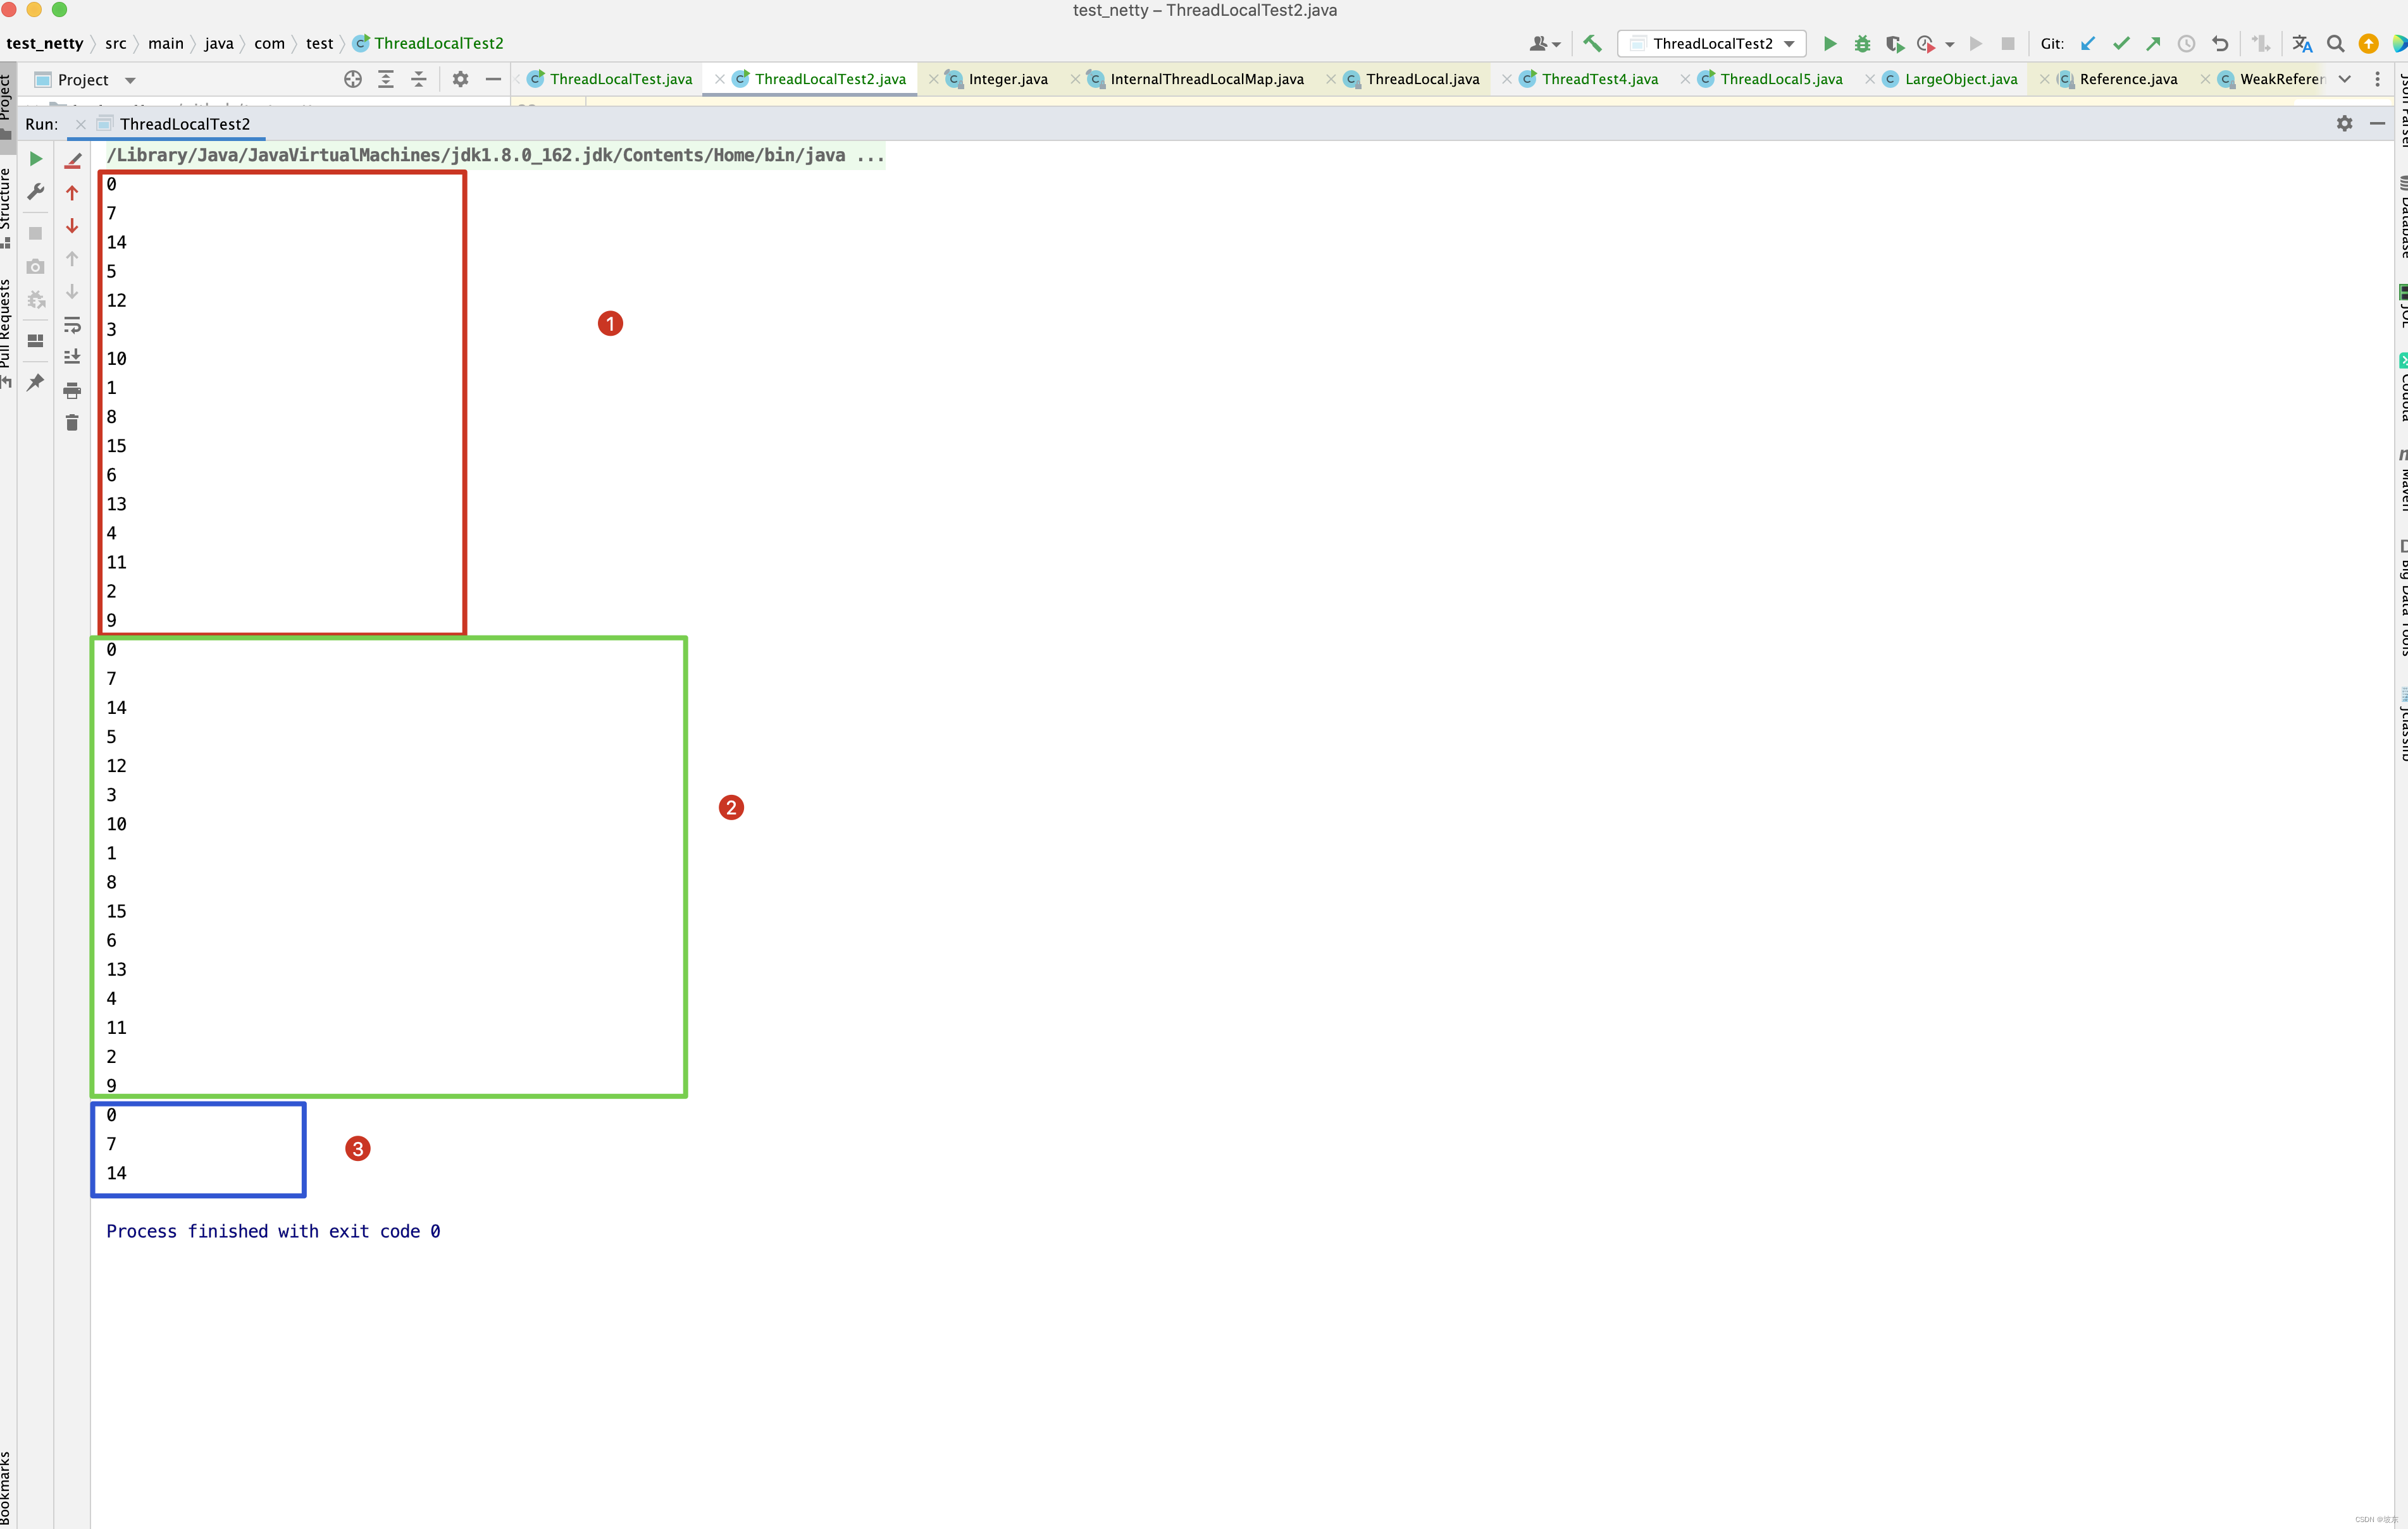
Task: Close the ThreadLocalTest2 run tab
Action: coord(81,124)
